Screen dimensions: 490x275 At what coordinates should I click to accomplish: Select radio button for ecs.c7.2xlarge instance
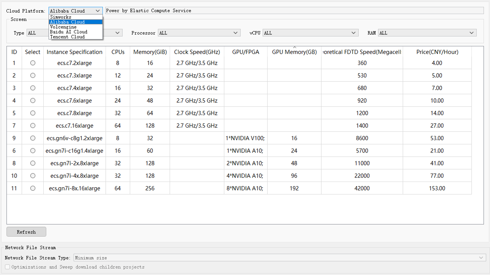[x=33, y=63]
